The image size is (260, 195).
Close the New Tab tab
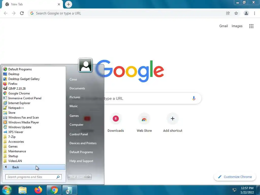point(59,4)
